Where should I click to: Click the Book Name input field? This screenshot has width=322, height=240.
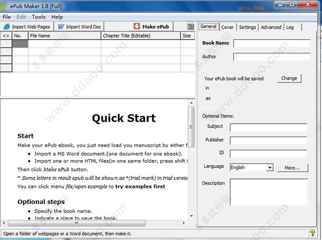click(272, 43)
